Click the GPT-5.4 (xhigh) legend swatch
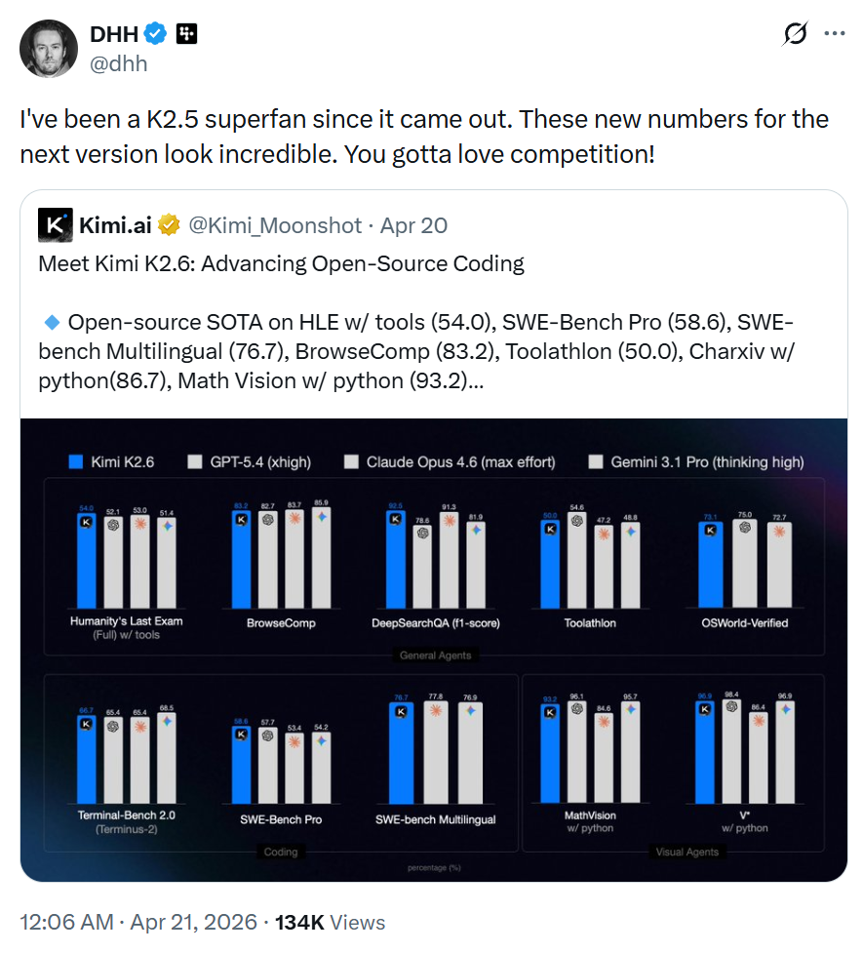 [194, 461]
